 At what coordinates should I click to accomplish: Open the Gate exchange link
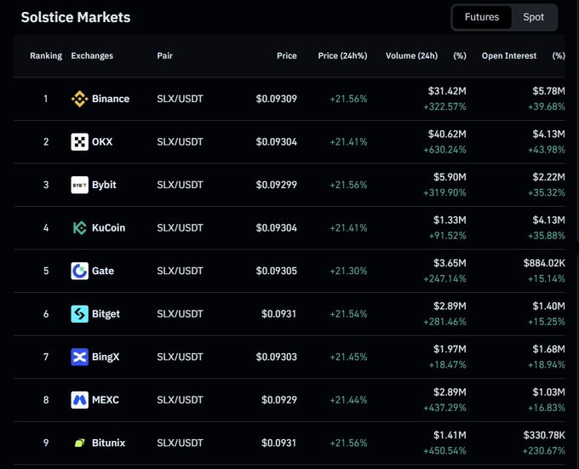point(103,271)
